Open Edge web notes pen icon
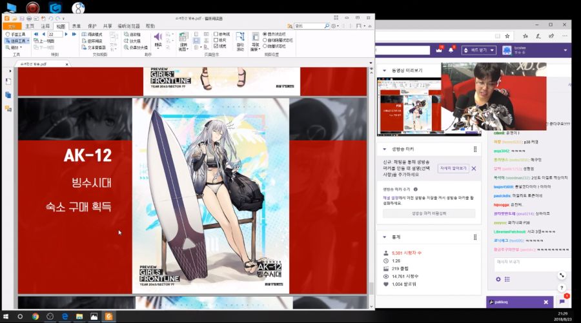581x323 pixels. 538,36
